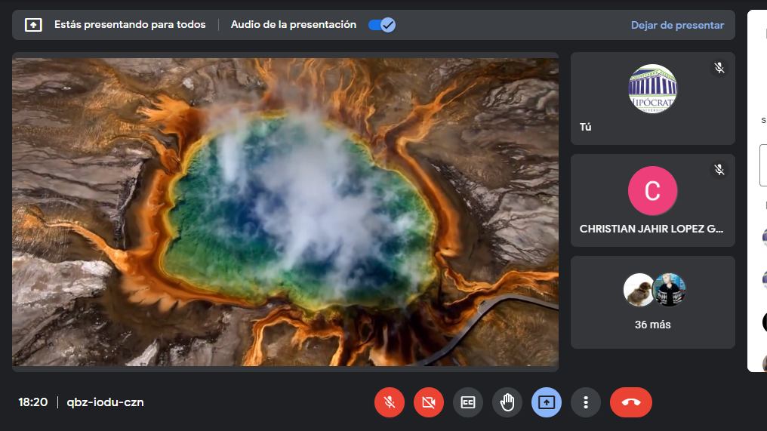This screenshot has height=431, width=767.
Task: Click the Dejar de presentar link
Action: coord(677,25)
